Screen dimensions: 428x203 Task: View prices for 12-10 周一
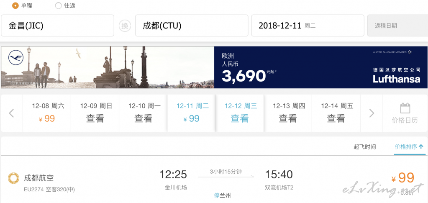coord(144,113)
